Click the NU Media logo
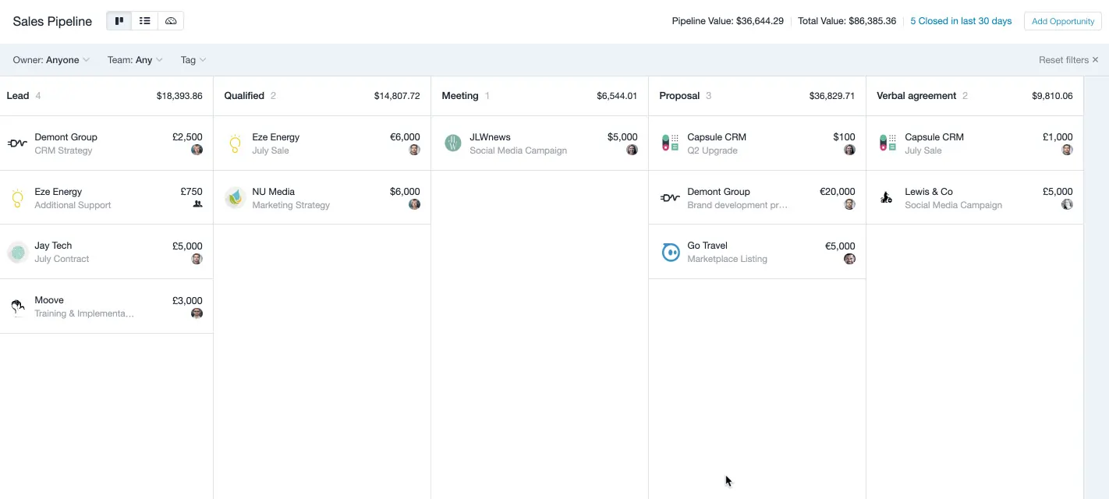 tap(235, 198)
